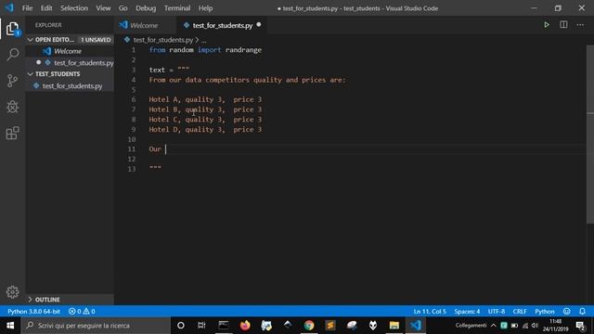Show hidden system tray icons
The height and width of the screenshot is (334, 594).
[x=493, y=326]
